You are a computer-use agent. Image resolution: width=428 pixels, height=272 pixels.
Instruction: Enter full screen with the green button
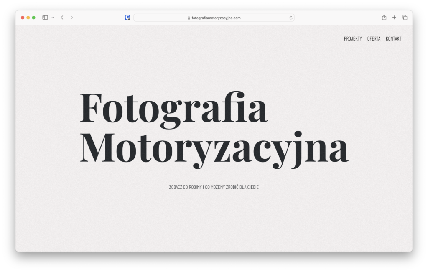pyautogui.click(x=33, y=18)
